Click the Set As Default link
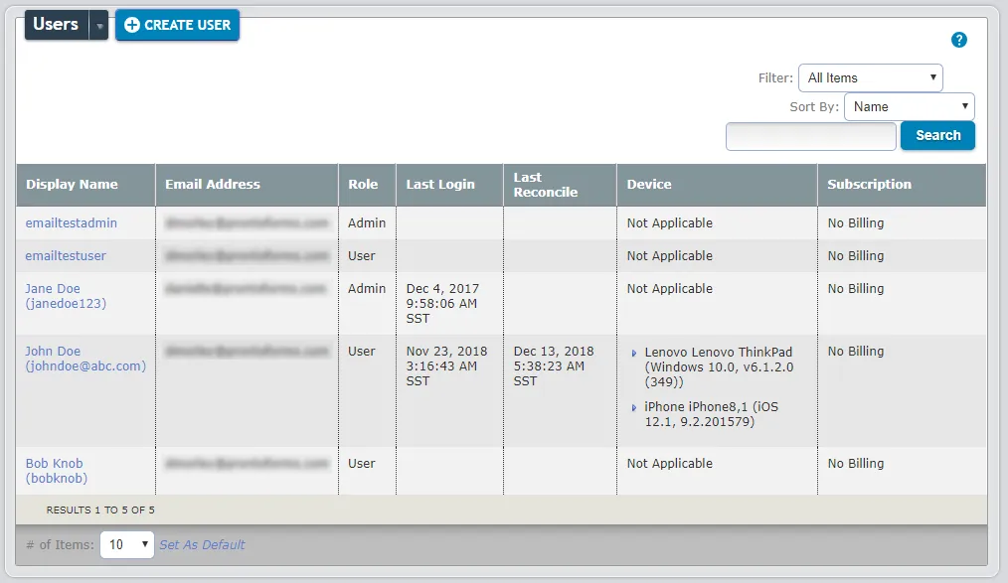The height and width of the screenshot is (583, 1008). 202,544
